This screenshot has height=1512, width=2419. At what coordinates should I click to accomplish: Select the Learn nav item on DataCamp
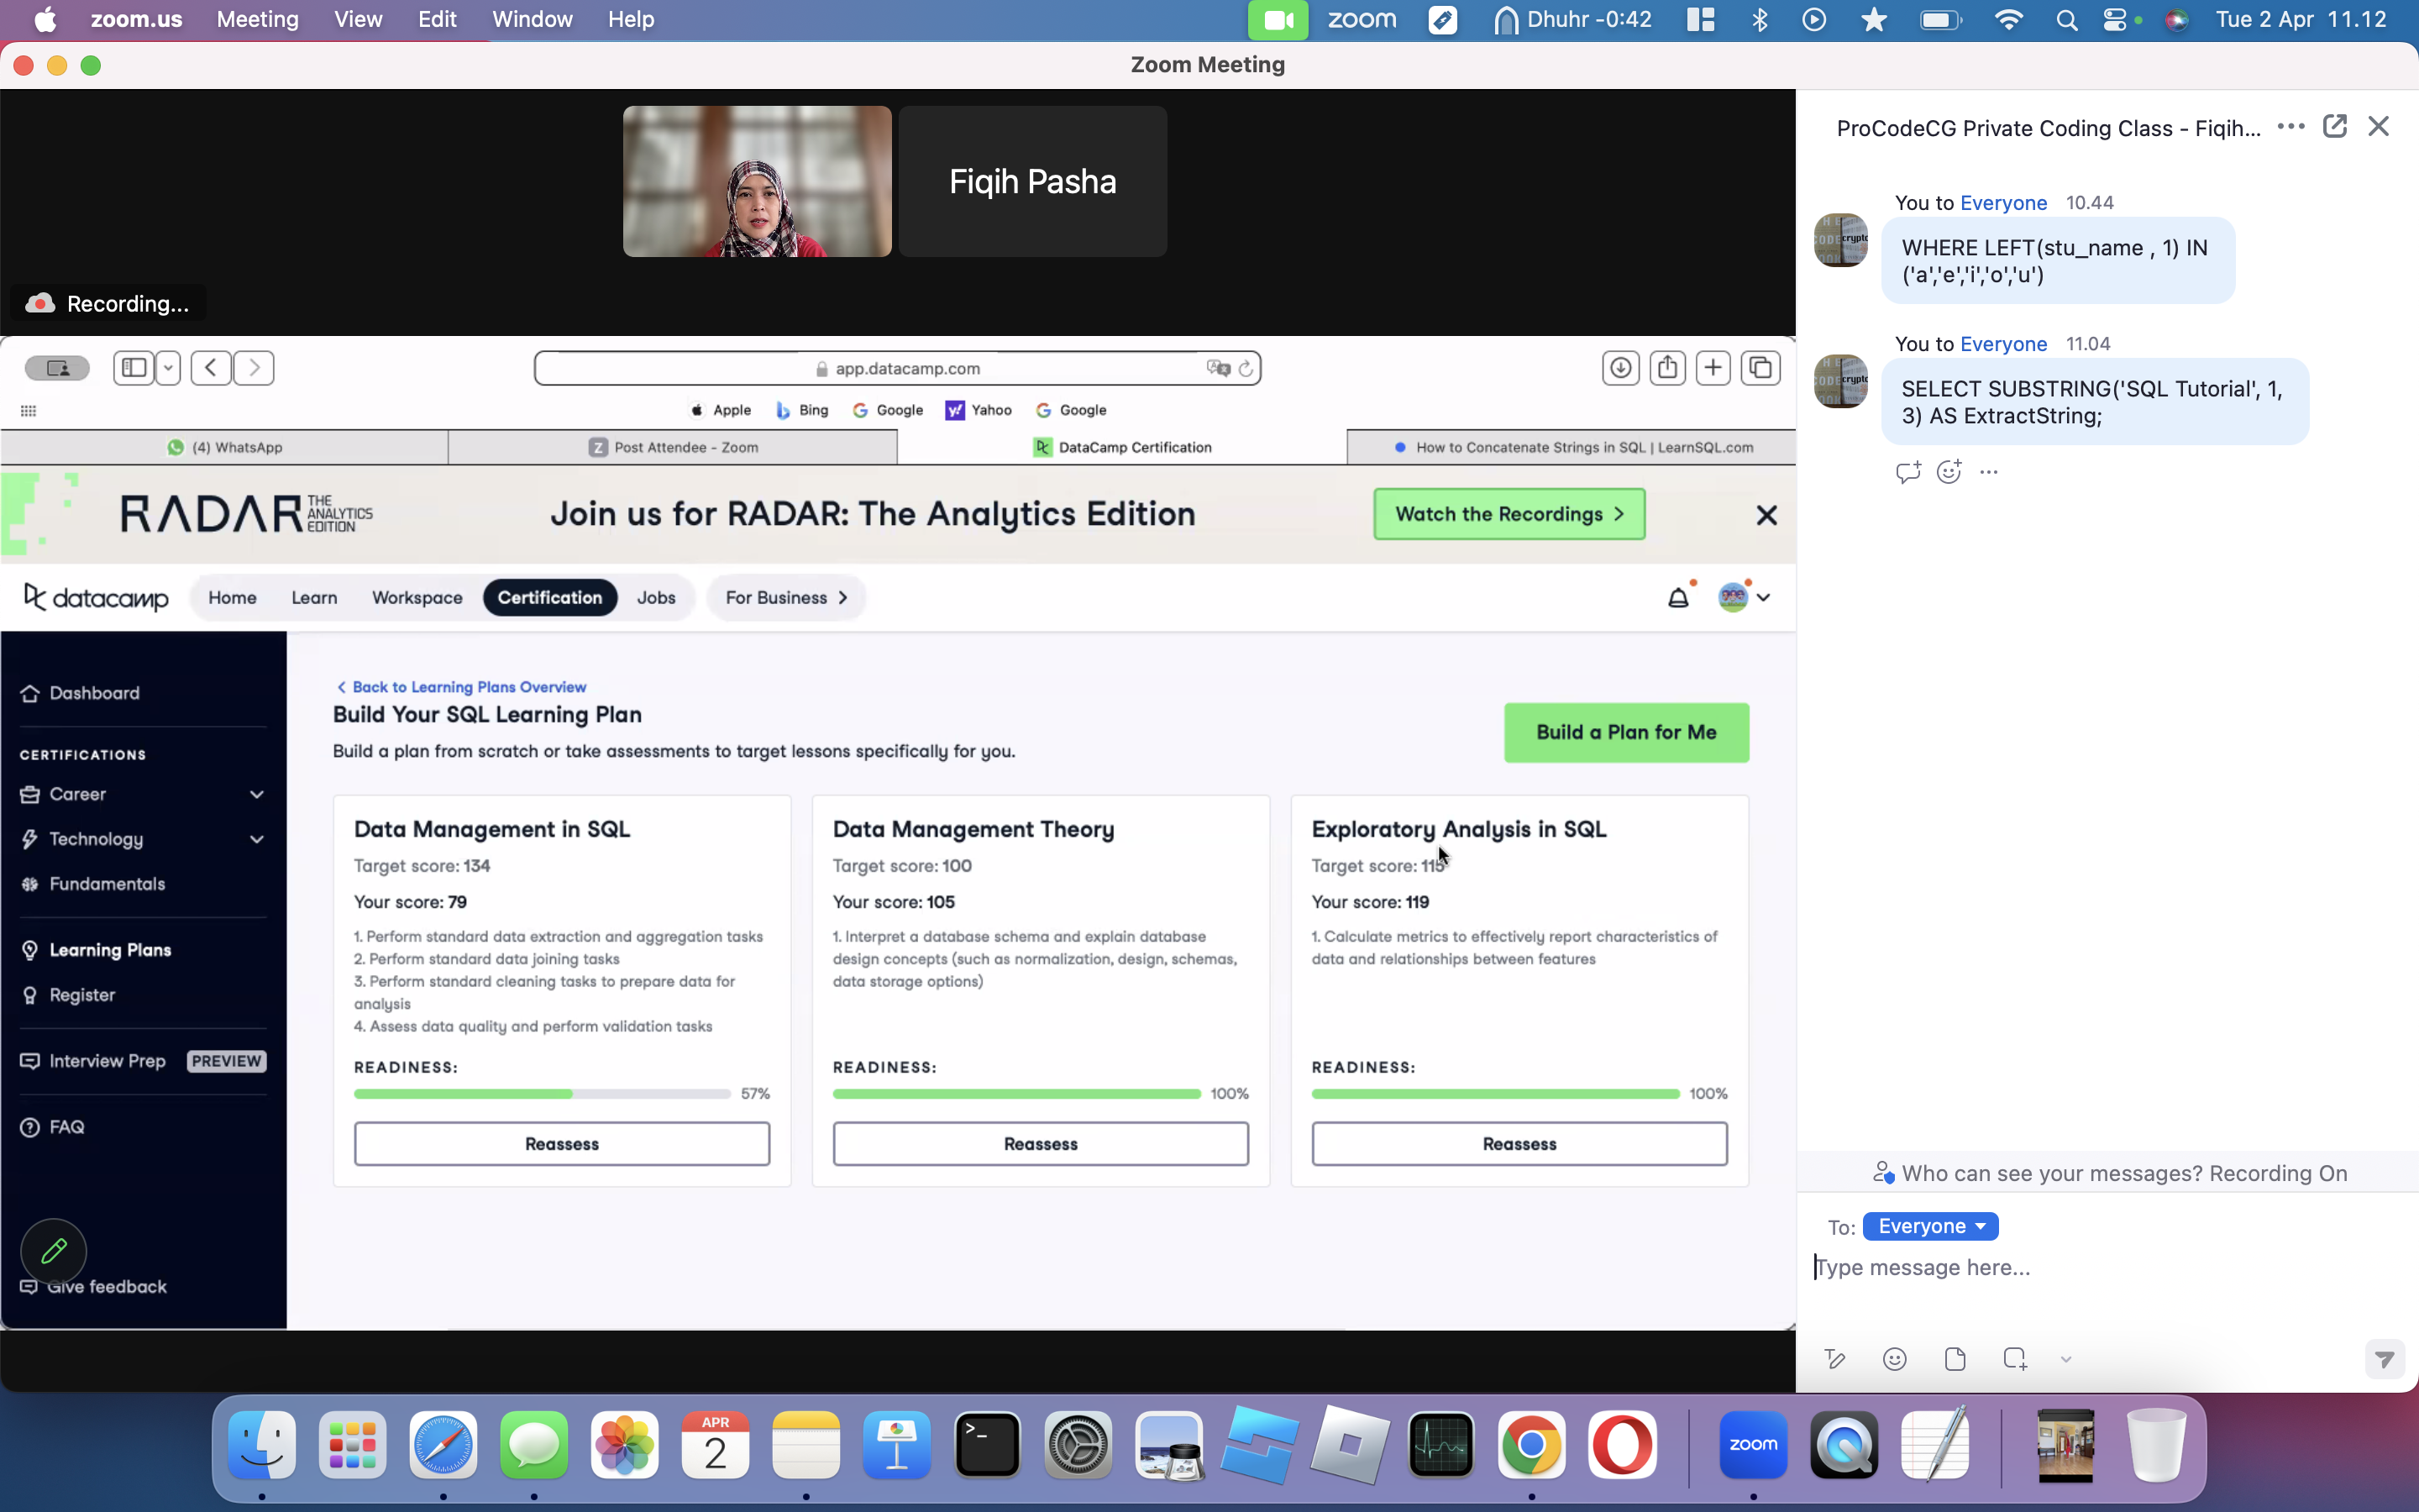tap(314, 597)
